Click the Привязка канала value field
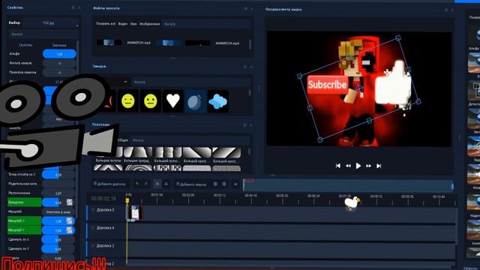Image resolution: width=480 pixels, height=270 pixels. (59, 73)
